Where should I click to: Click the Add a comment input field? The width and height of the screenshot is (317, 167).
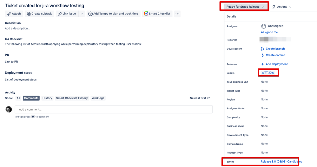[114, 109]
